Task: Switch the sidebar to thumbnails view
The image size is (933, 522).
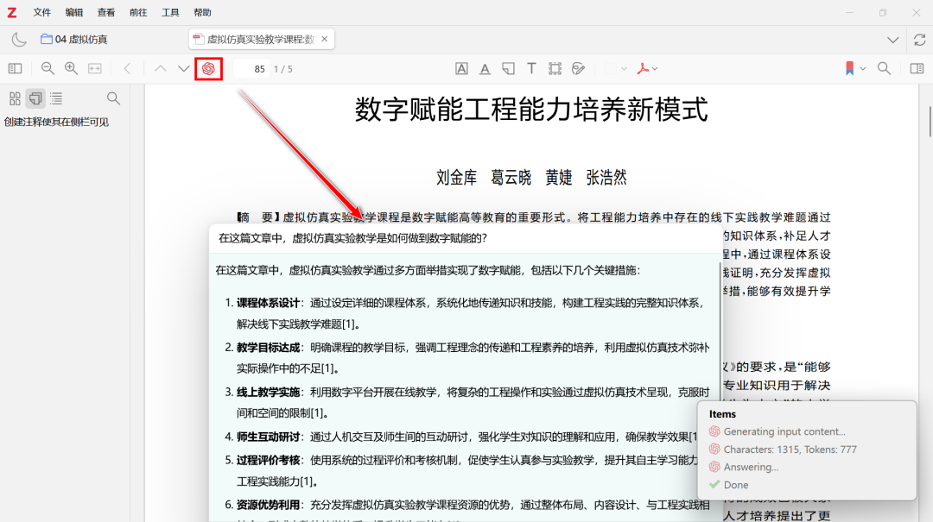Action: click(15, 98)
